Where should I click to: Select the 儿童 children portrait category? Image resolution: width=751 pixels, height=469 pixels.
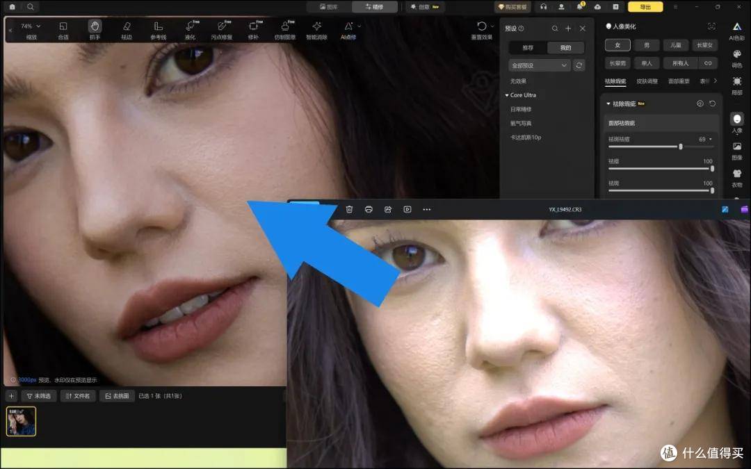coord(676,45)
